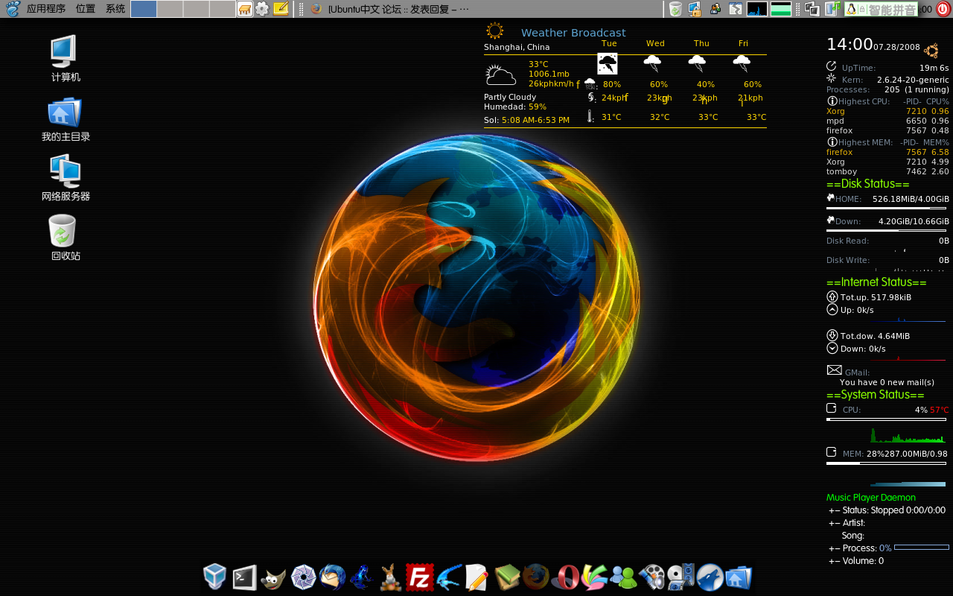
Task: Click the Music Player Daemon heading
Action: [x=871, y=498]
